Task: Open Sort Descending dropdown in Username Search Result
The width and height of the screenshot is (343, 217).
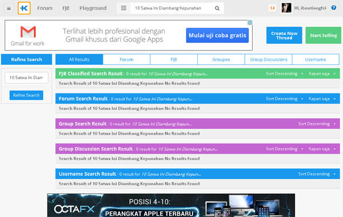Action: [317, 174]
